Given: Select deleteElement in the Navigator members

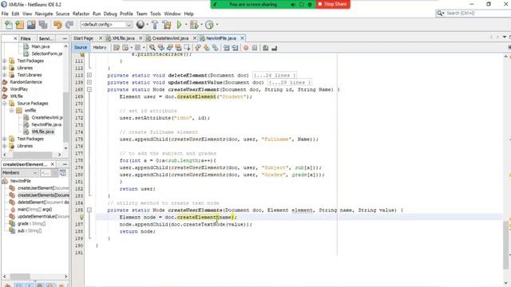Looking at the screenshot, I should click(43, 202).
